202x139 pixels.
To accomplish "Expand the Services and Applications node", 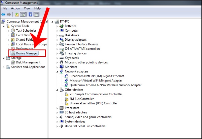I will tap(4, 67).
